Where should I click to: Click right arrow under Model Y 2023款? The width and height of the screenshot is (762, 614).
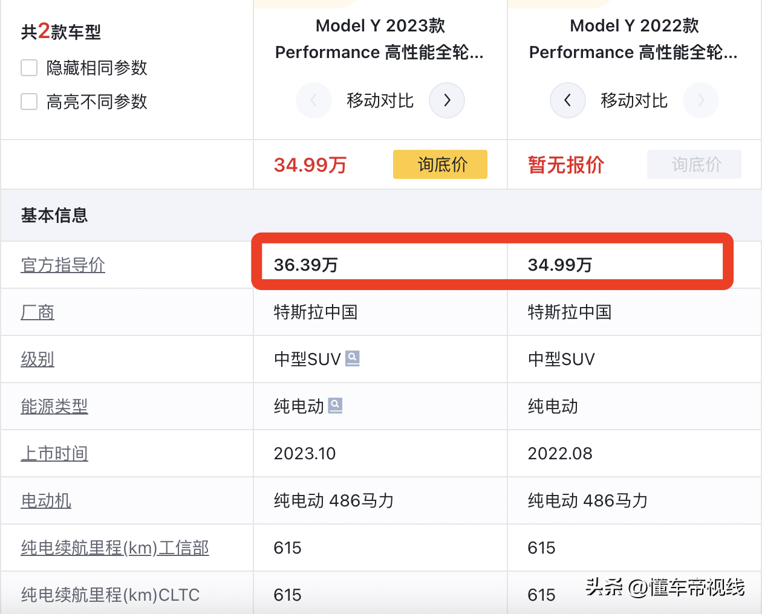[447, 100]
